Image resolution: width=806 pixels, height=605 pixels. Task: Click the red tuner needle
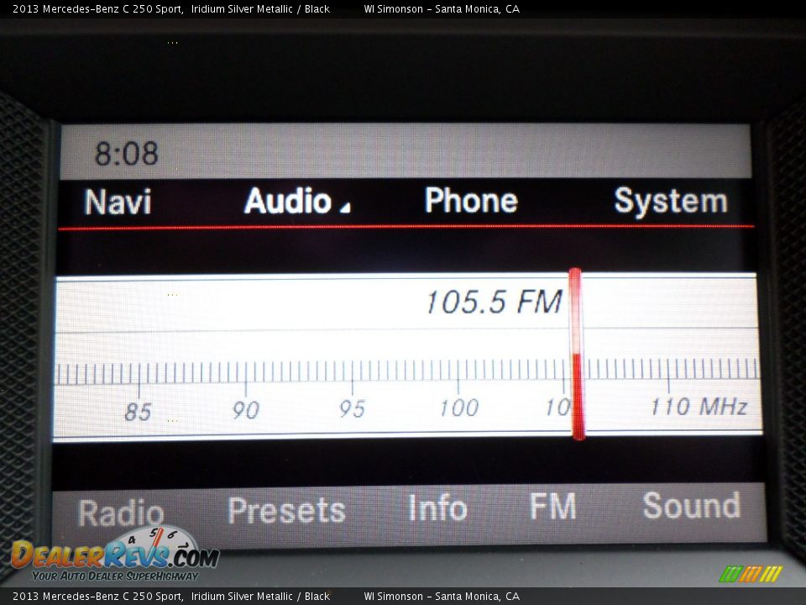576,353
